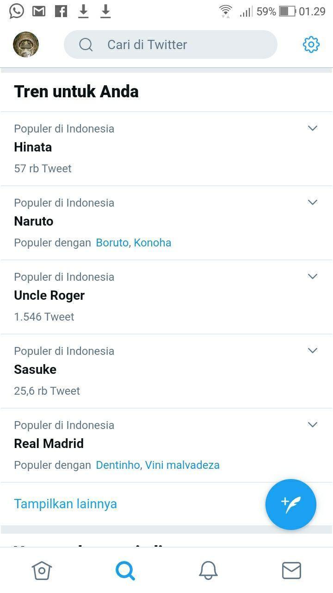The width and height of the screenshot is (333, 593).
Task: Open Gmail notification icon in status bar
Action: tap(39, 11)
